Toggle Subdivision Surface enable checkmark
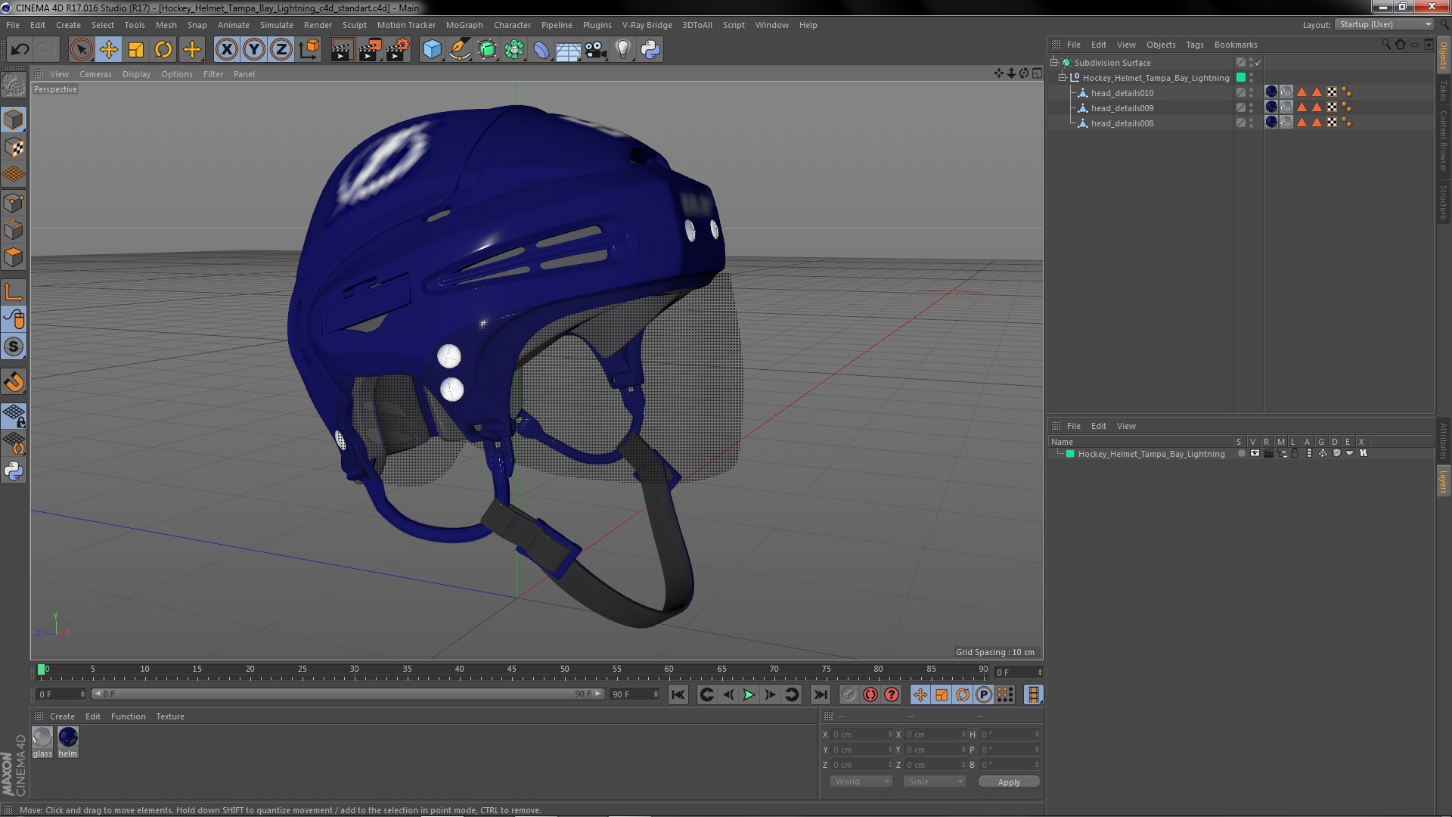The image size is (1452, 817). pos(1258,63)
